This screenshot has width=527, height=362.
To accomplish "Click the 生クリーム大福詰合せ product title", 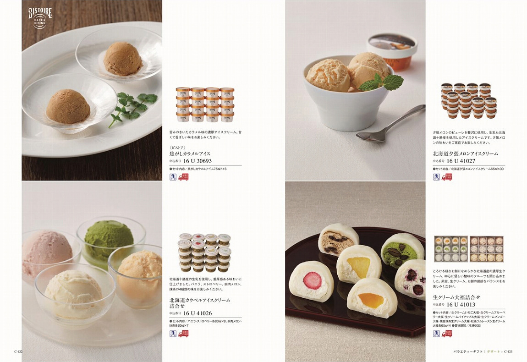I will (456, 297).
